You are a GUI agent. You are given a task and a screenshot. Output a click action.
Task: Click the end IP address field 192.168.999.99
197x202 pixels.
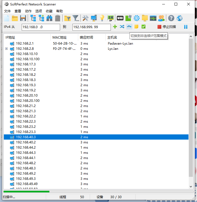[92, 27]
